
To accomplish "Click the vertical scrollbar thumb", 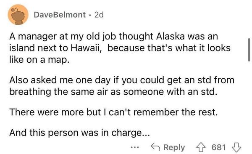I will click(249, 50).
